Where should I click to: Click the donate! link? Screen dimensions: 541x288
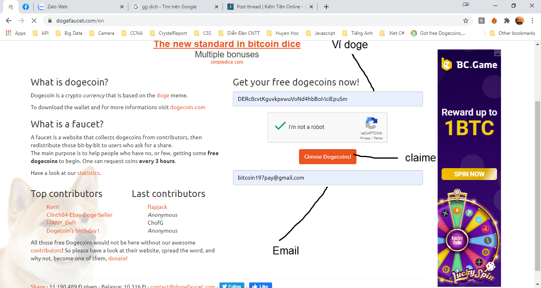coord(118,258)
